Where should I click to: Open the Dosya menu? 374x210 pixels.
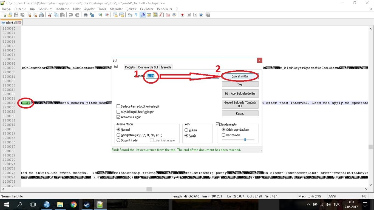(x=6, y=9)
